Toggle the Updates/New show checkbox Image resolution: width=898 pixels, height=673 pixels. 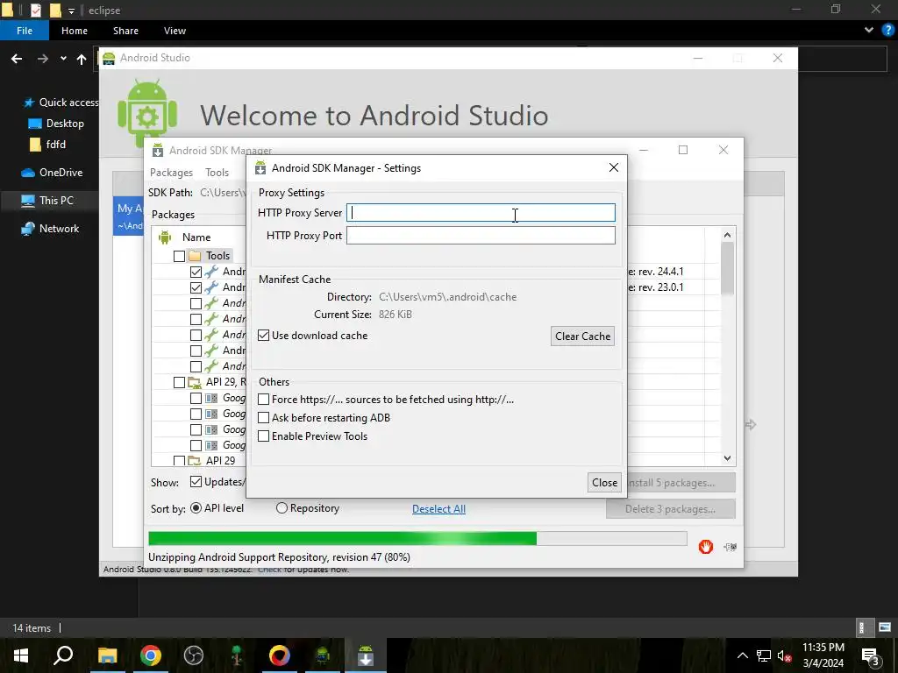point(196,482)
